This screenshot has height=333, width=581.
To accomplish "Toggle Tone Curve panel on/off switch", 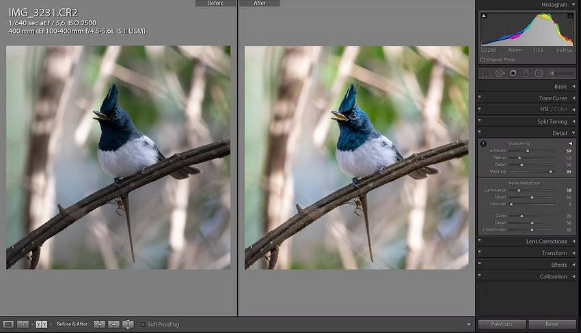I will (479, 98).
